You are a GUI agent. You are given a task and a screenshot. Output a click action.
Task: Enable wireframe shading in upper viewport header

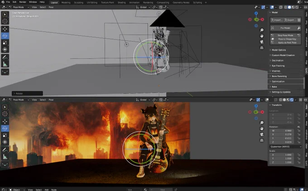[x=286, y=7]
